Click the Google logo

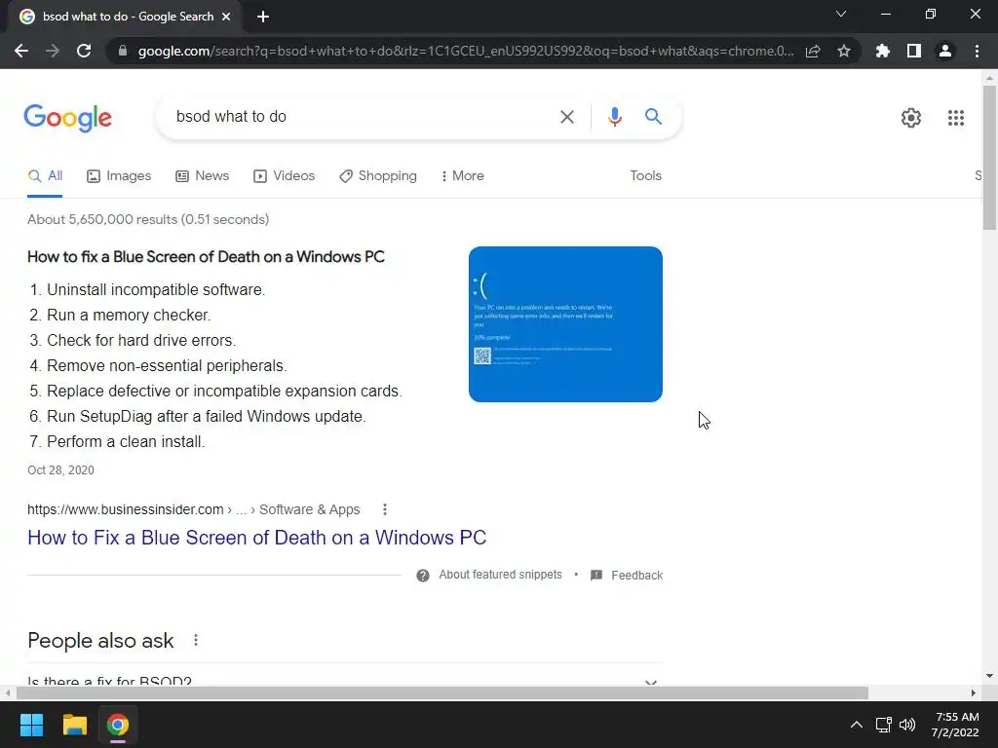tap(68, 118)
